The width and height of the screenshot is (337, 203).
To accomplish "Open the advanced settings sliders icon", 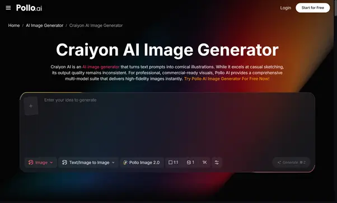I will [x=217, y=162].
